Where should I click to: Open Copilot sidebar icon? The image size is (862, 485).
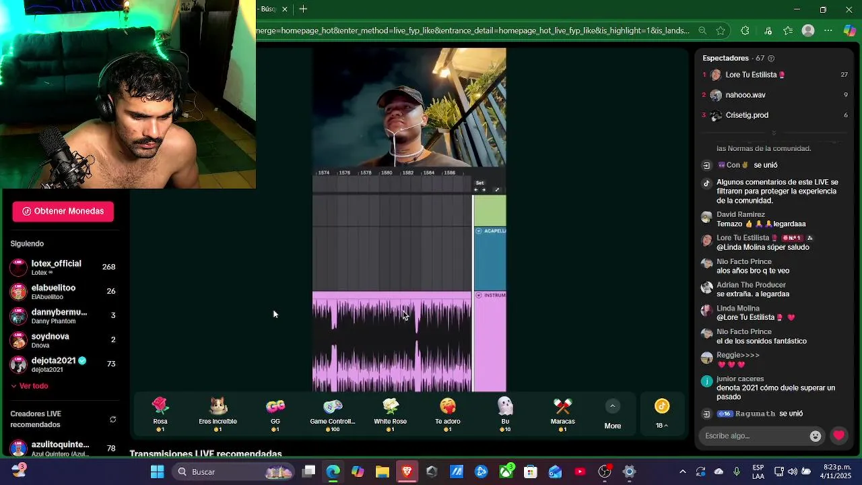[850, 30]
